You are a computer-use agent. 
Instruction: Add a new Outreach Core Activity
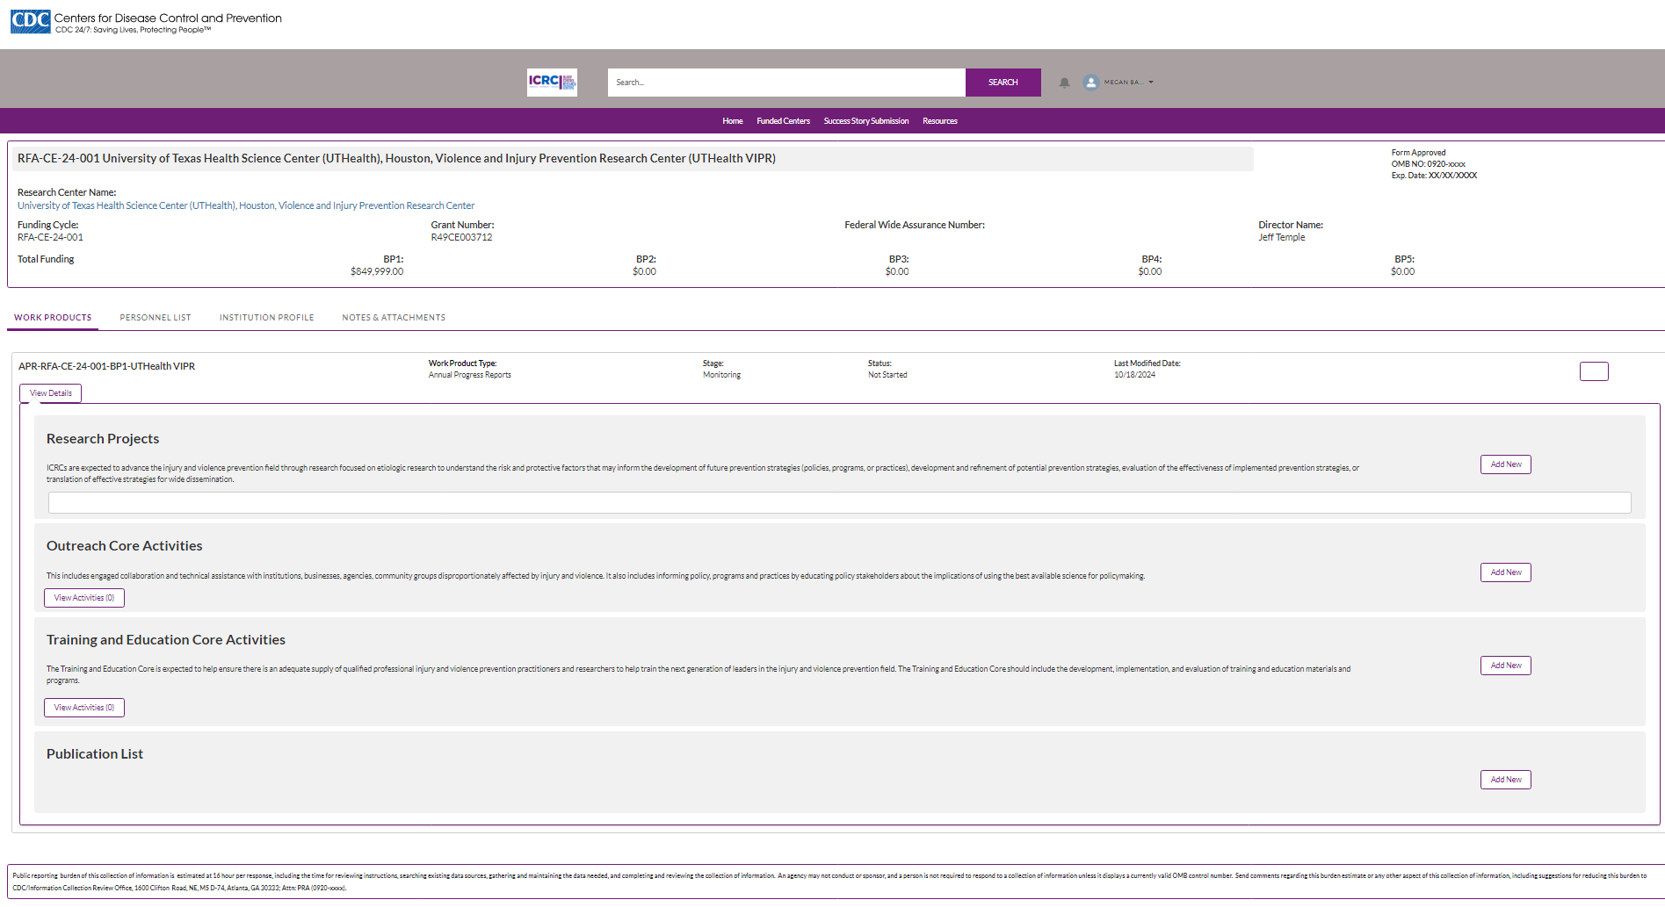coord(1506,572)
